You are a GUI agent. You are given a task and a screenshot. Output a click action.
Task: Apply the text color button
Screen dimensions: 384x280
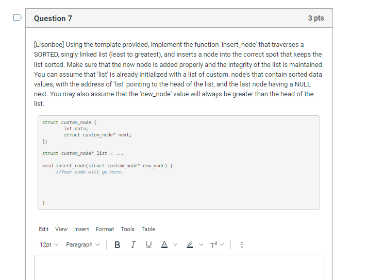tap(164, 244)
